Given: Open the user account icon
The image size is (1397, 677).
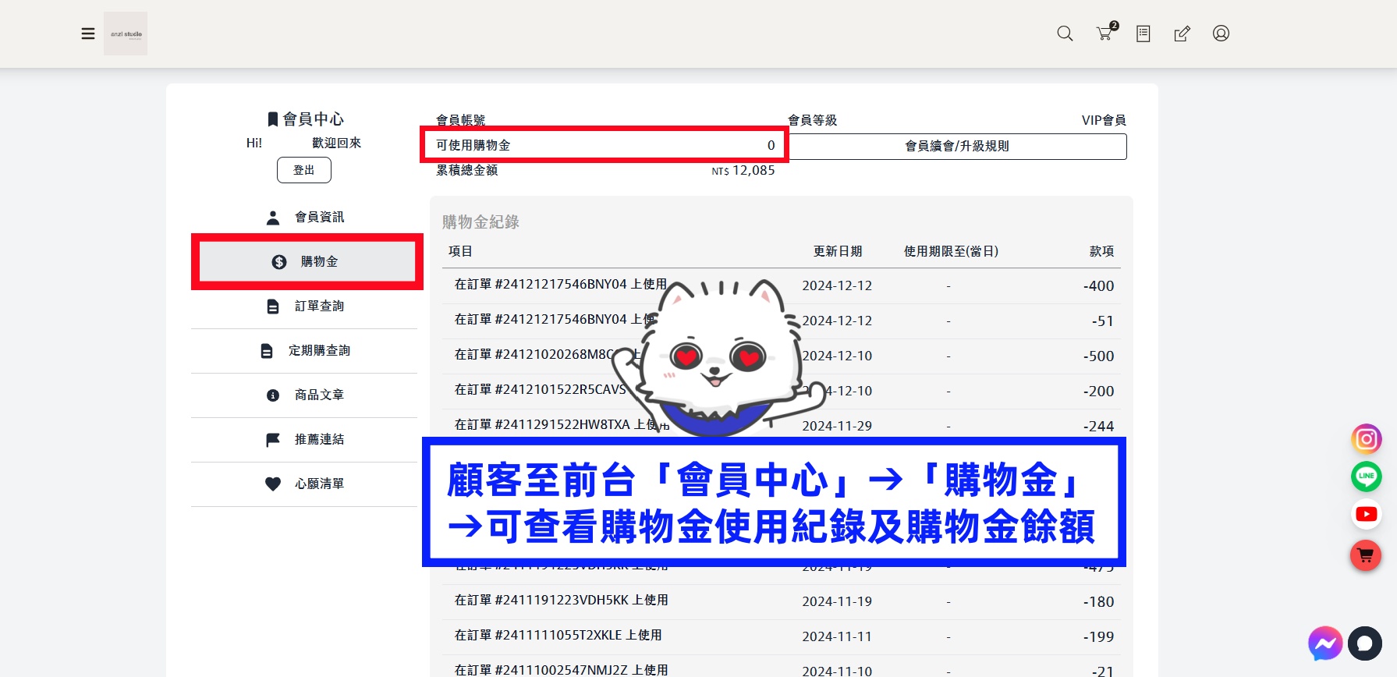Looking at the screenshot, I should [x=1221, y=34].
